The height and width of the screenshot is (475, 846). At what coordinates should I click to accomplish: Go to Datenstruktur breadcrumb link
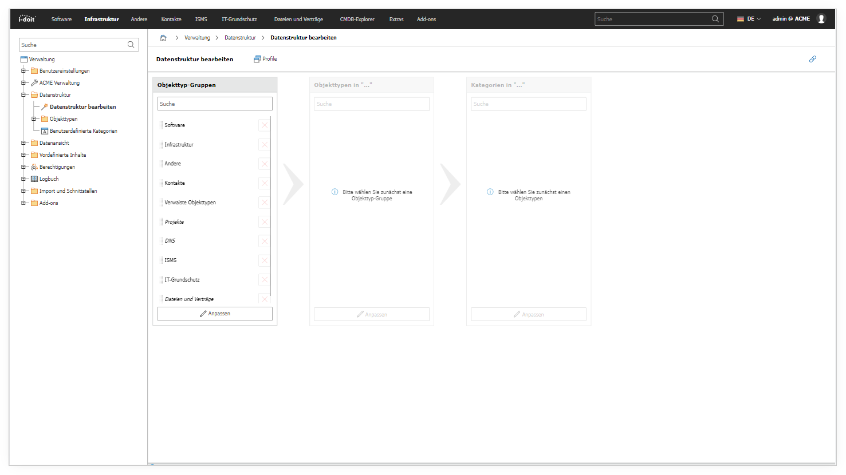click(240, 38)
